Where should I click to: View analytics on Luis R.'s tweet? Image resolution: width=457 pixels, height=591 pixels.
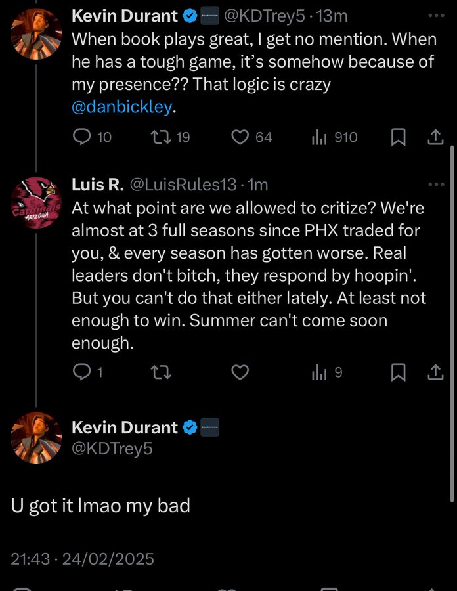(x=318, y=372)
